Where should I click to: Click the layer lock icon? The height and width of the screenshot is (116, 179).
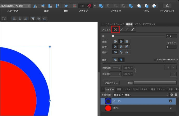tap(176, 95)
